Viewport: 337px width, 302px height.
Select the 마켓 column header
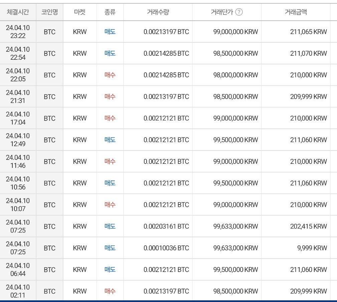[80, 12]
